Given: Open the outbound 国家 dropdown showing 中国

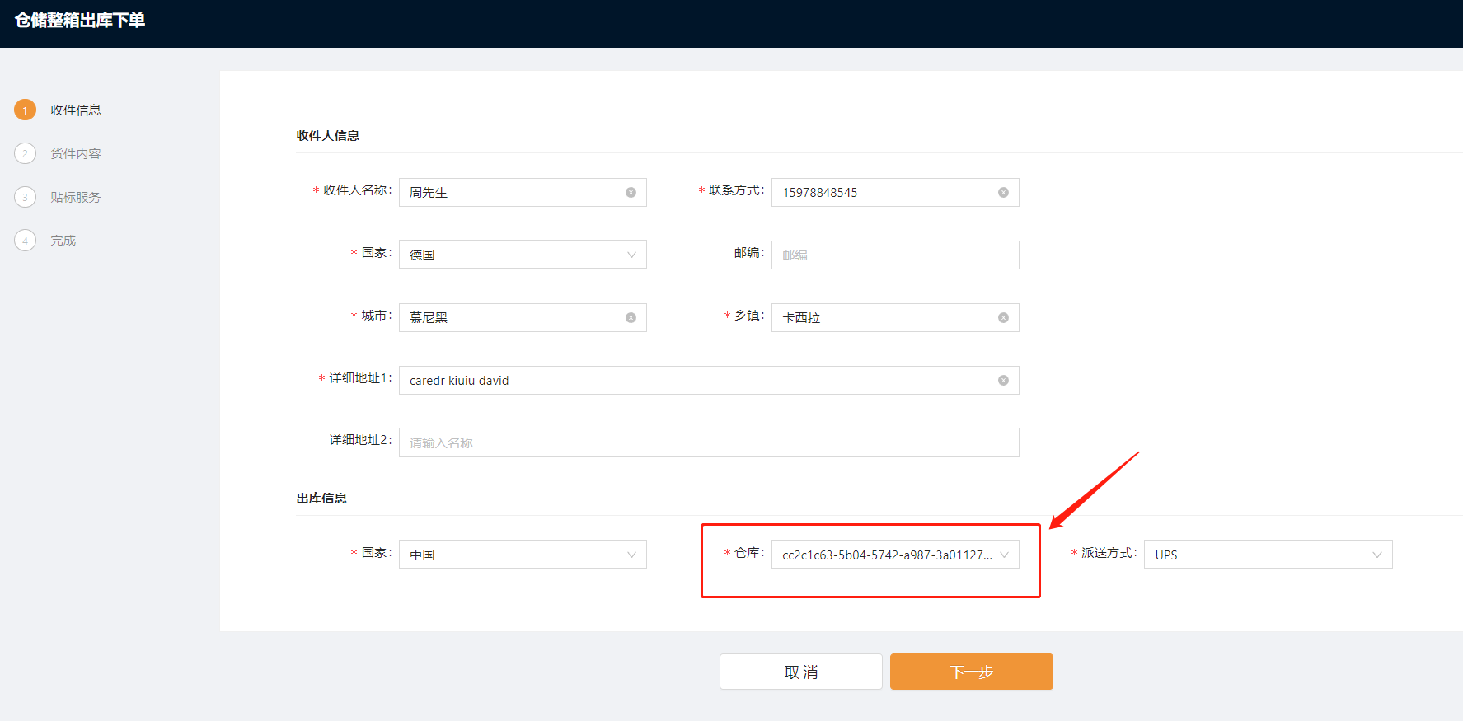Looking at the screenshot, I should [x=522, y=555].
